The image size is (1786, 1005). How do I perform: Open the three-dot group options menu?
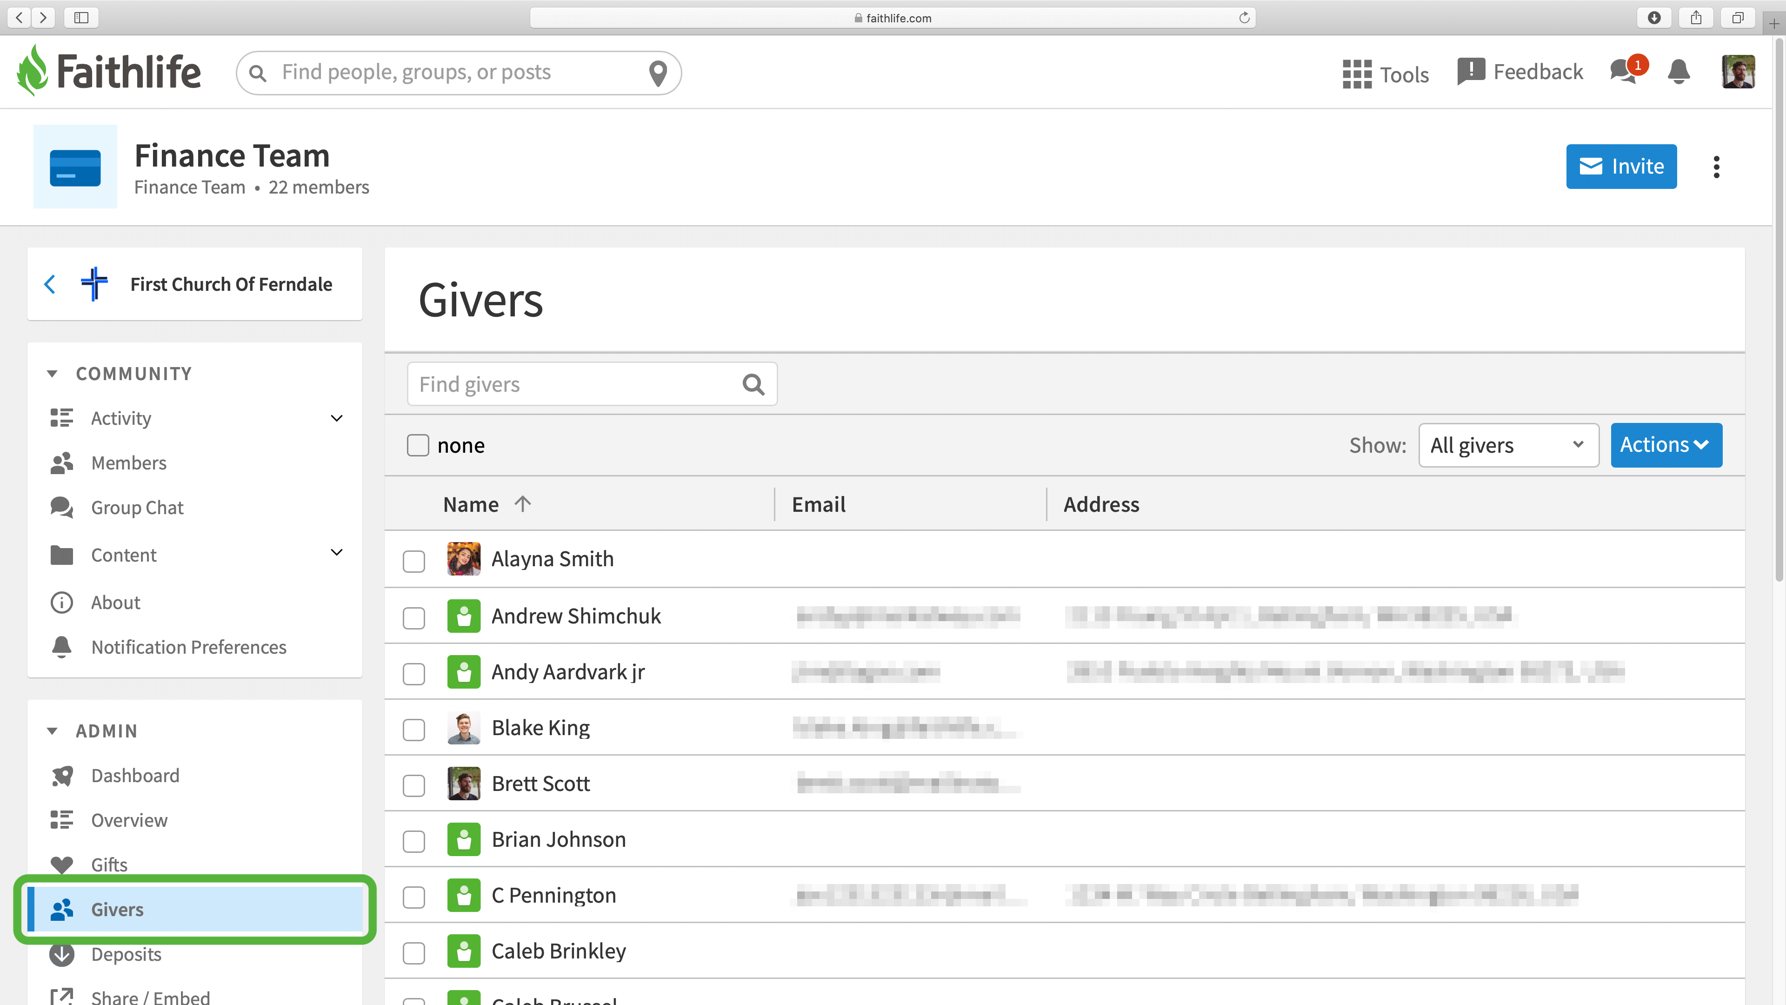coord(1716,167)
